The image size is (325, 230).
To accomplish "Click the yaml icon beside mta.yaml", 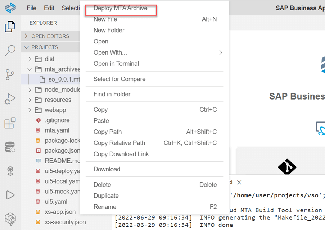I will click(x=38, y=130).
